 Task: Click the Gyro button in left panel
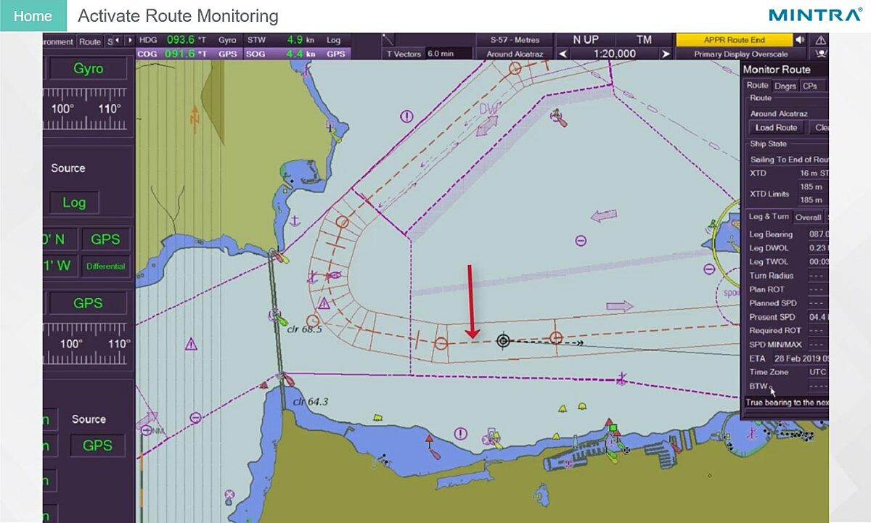(x=88, y=69)
